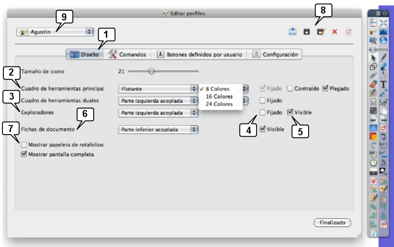Click the padlock icon in floating toolbar
394x247 pixels.
coord(384,199)
